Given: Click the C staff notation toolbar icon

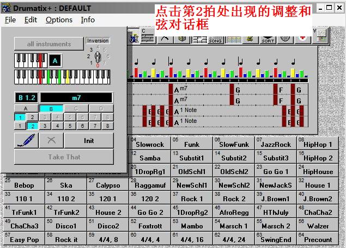Looking at the screenshot, I should (x=146, y=37).
